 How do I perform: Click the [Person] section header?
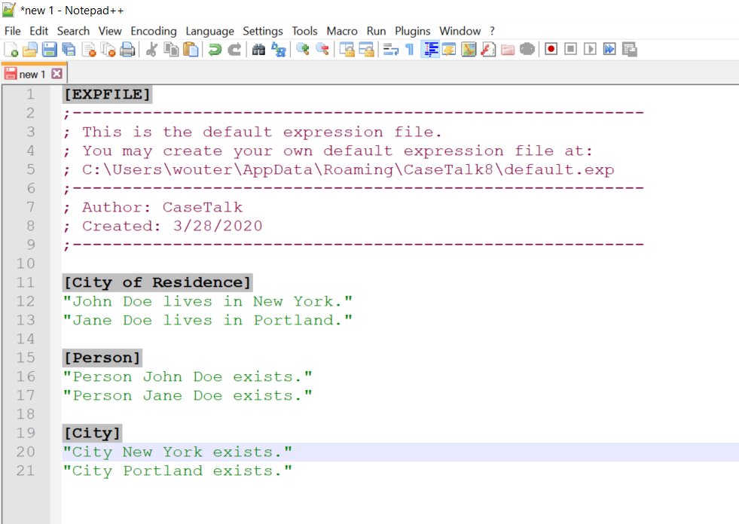tap(102, 358)
